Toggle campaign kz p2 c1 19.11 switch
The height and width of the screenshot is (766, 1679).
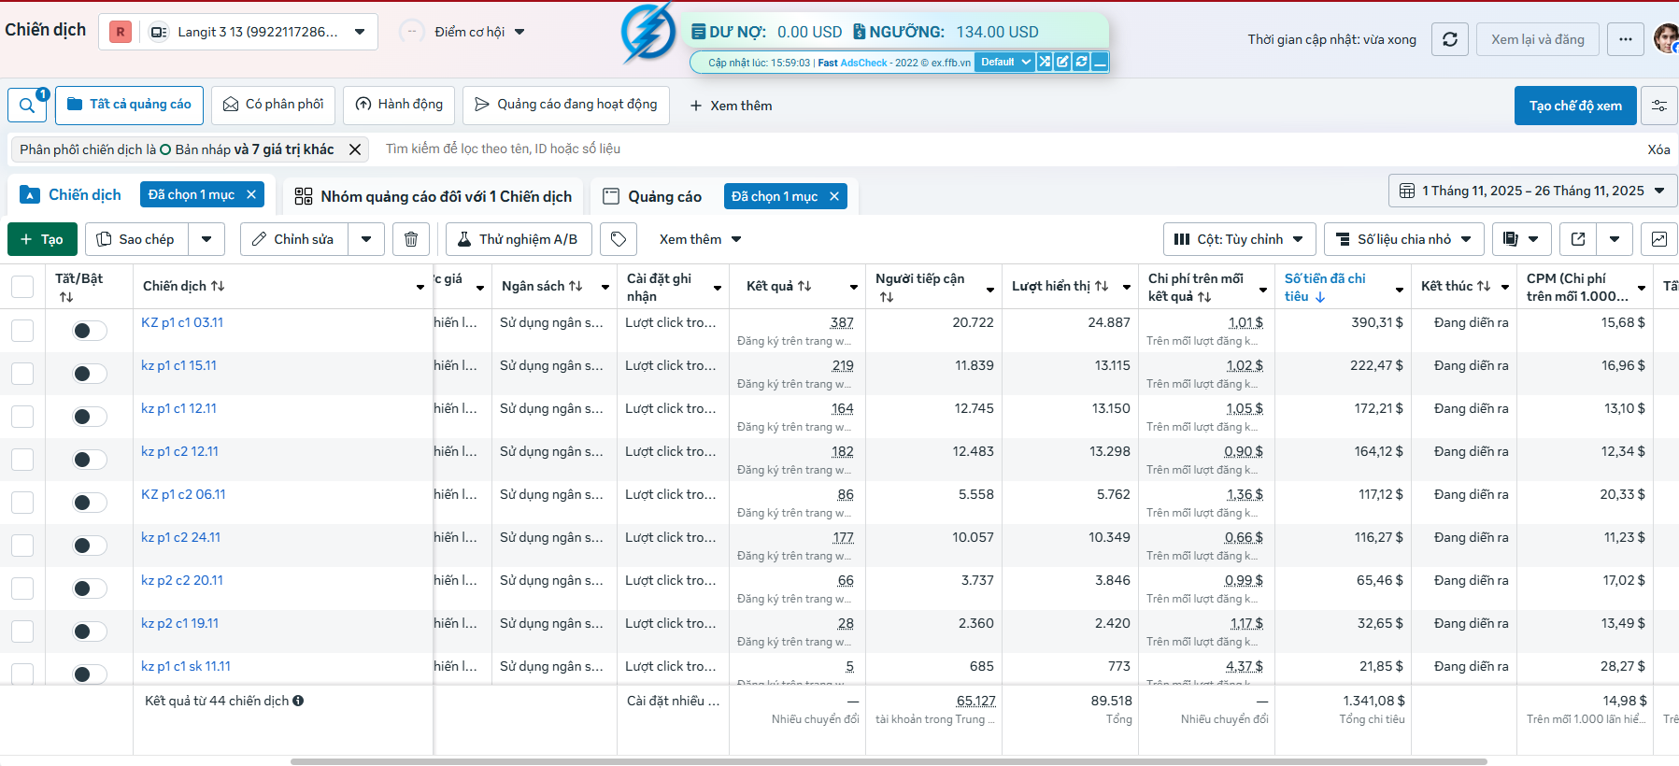tap(90, 631)
